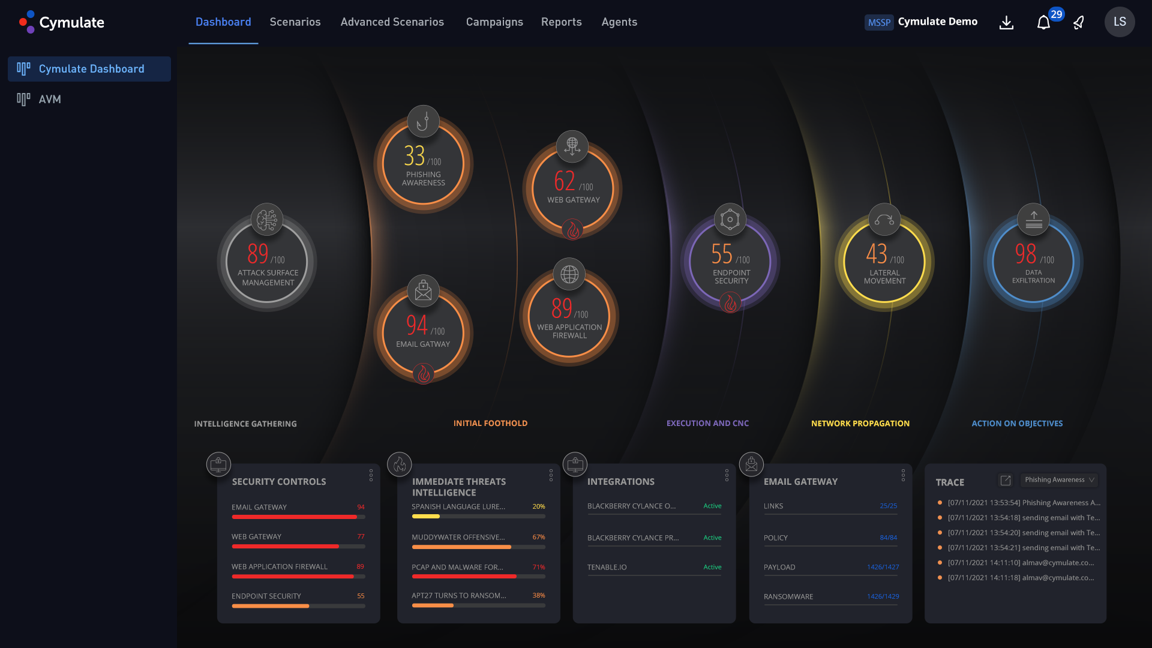
Task: Open the Endpoint Security hexagon icon
Action: tap(730, 219)
